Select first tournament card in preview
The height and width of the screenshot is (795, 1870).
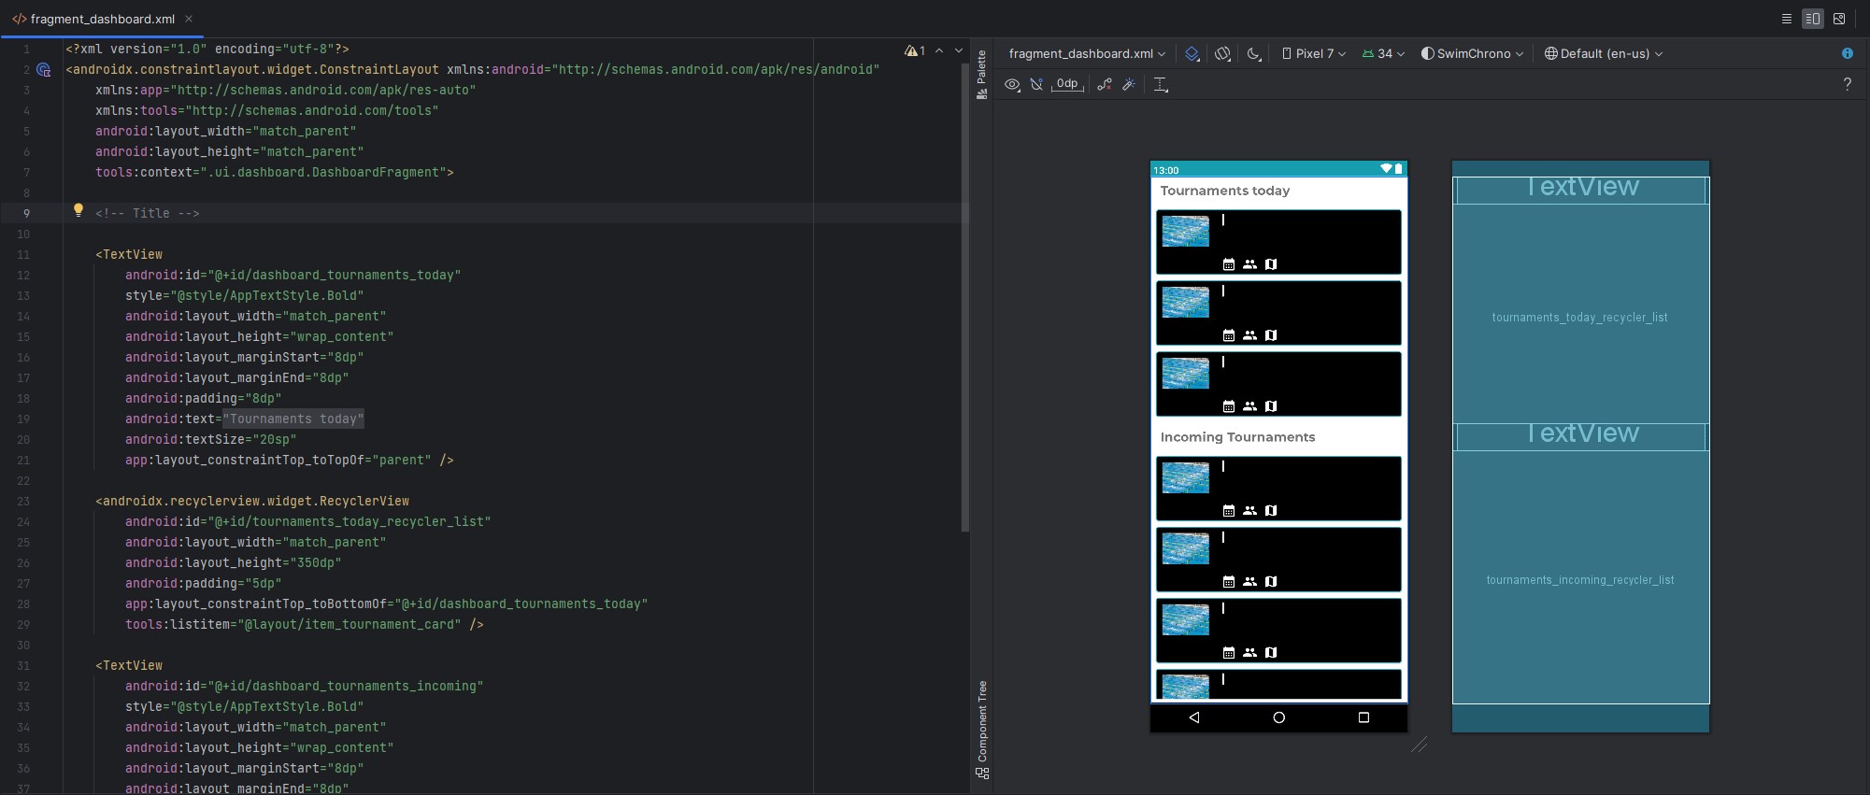click(x=1278, y=242)
